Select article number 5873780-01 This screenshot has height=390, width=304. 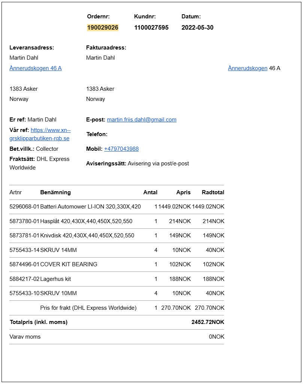tap(24, 221)
